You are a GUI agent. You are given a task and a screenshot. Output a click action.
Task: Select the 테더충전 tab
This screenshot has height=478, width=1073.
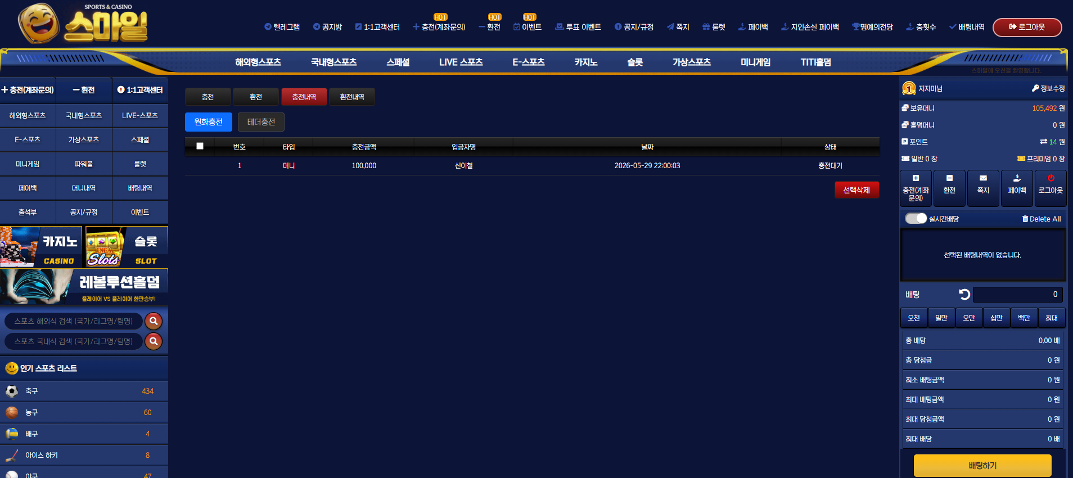pyautogui.click(x=261, y=122)
